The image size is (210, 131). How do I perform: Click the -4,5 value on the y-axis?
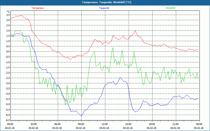[x=8, y=99]
